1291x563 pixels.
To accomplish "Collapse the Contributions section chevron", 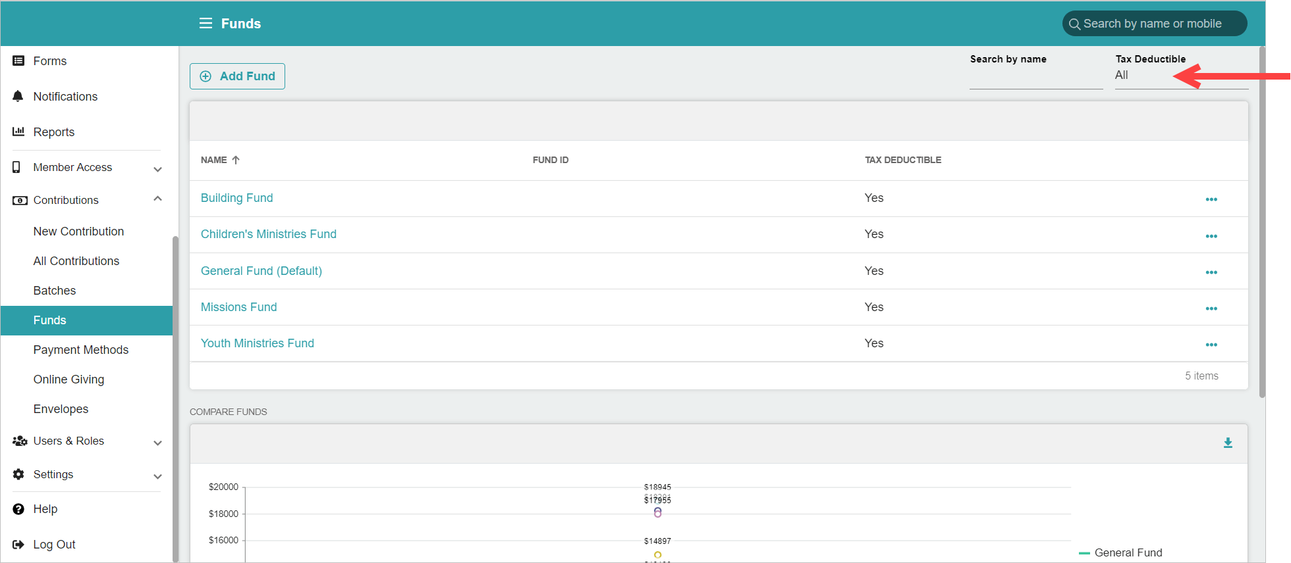I will (x=157, y=199).
